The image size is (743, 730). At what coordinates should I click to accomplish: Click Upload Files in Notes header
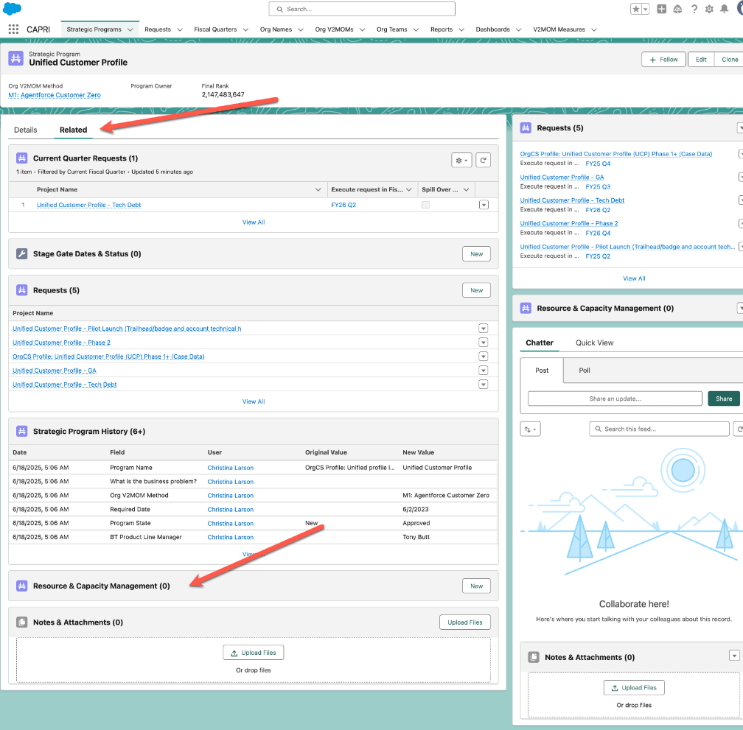[x=465, y=622]
